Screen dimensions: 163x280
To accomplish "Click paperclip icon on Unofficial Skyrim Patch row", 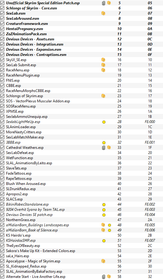I will (104, 3).
